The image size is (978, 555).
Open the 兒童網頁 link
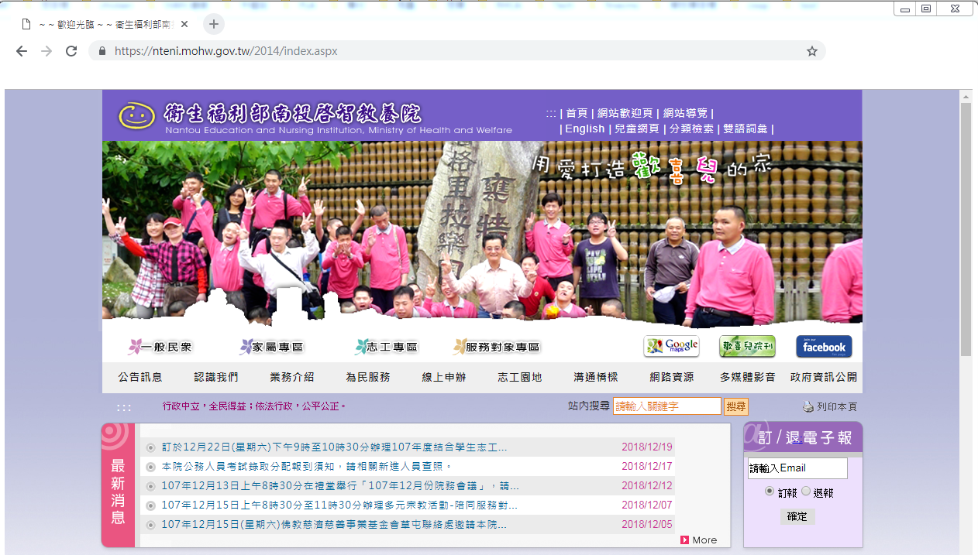click(x=637, y=129)
